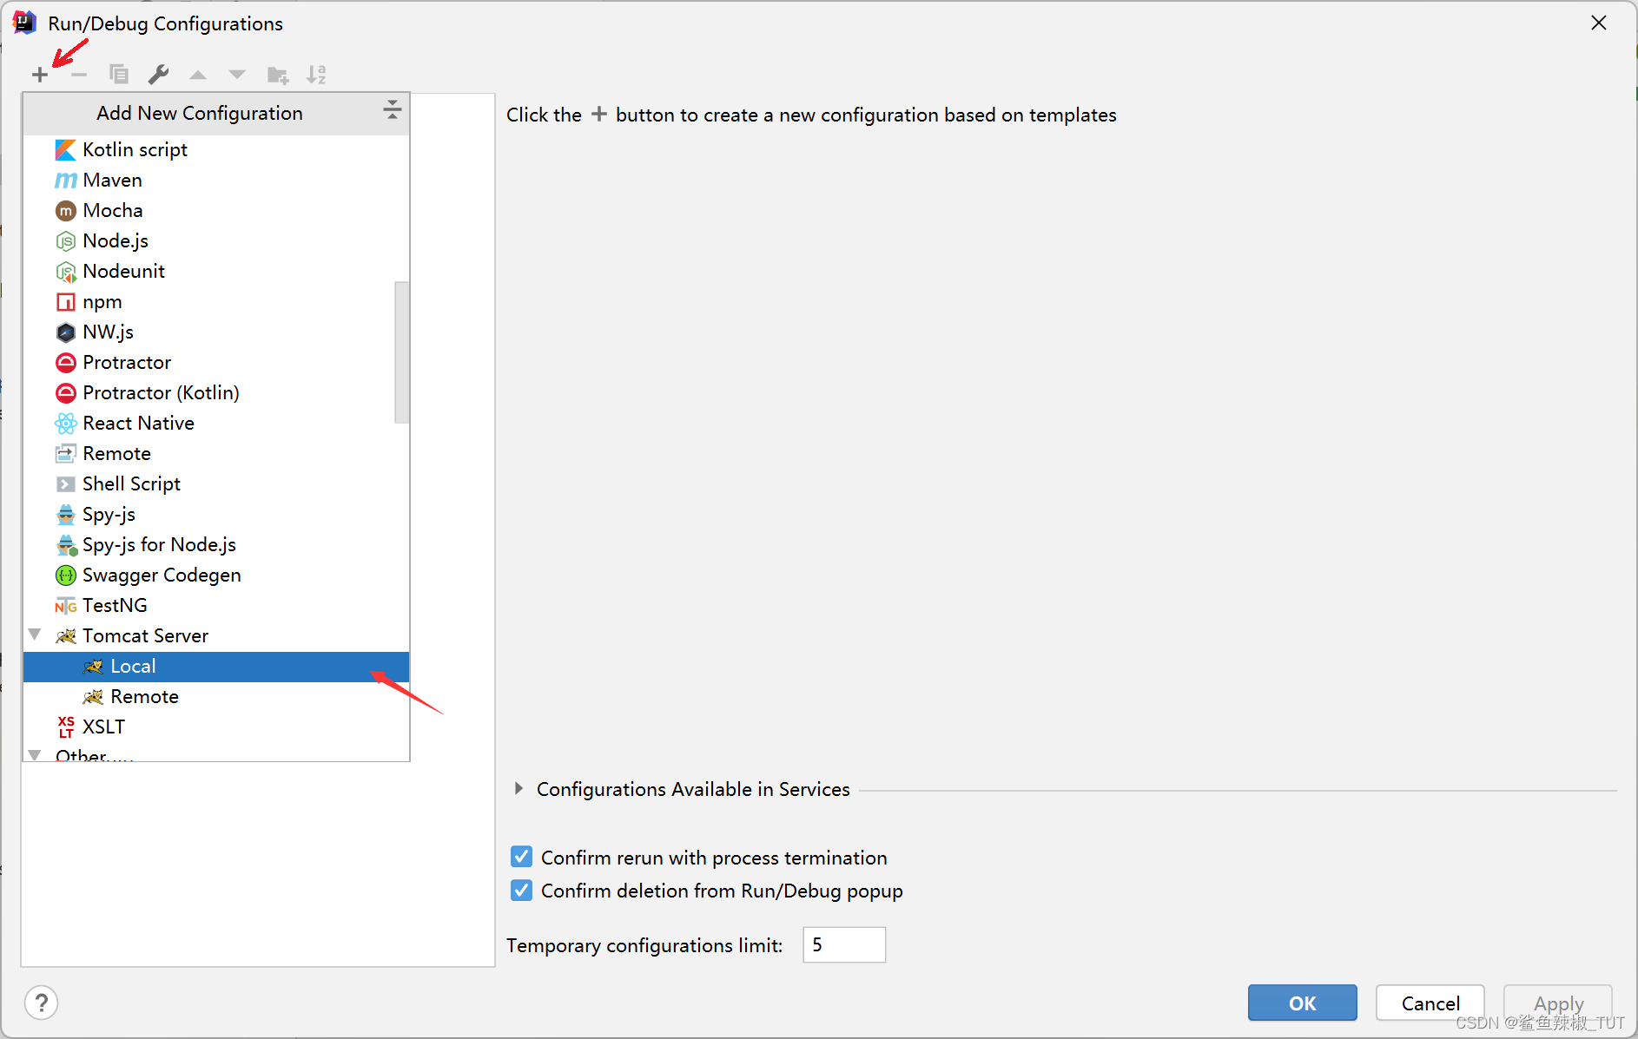Click the Move Down arrow icon

click(237, 75)
